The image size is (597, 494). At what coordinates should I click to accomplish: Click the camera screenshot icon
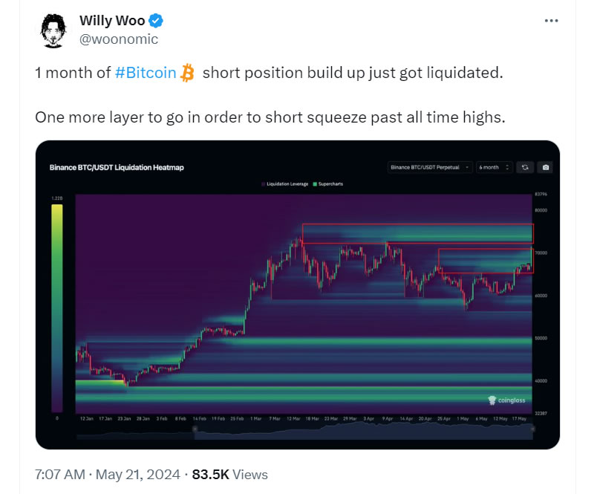545,167
